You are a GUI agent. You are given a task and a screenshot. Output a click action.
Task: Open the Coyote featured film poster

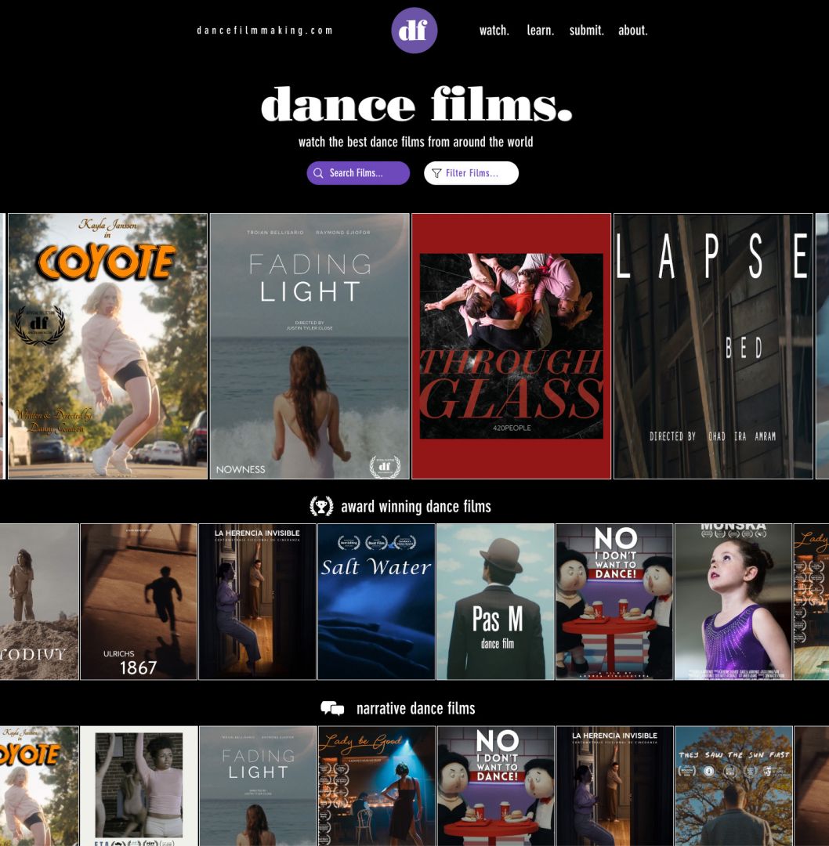click(x=107, y=345)
